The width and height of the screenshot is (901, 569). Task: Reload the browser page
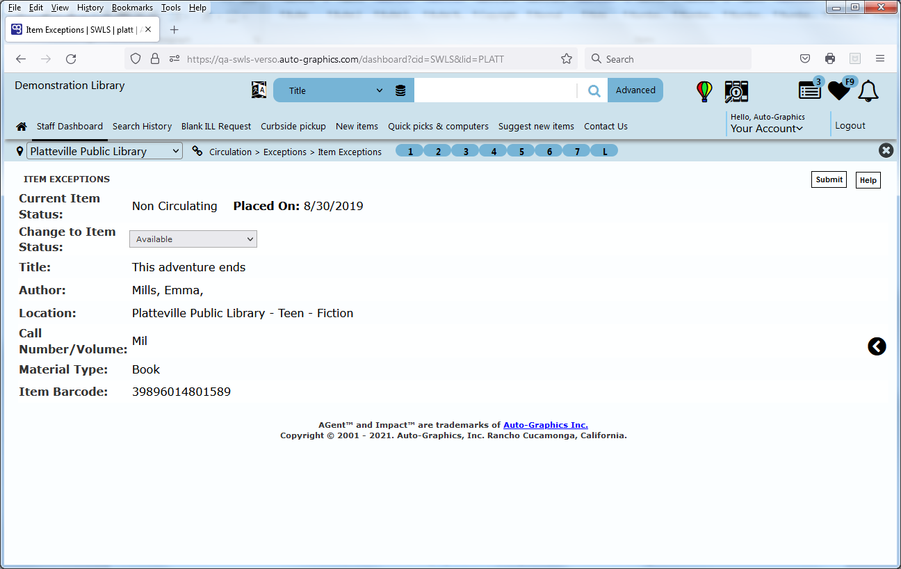[x=71, y=59]
